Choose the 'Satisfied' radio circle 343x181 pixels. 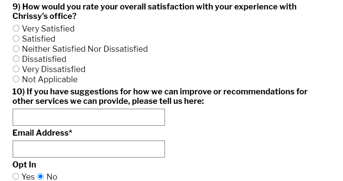[16, 39]
